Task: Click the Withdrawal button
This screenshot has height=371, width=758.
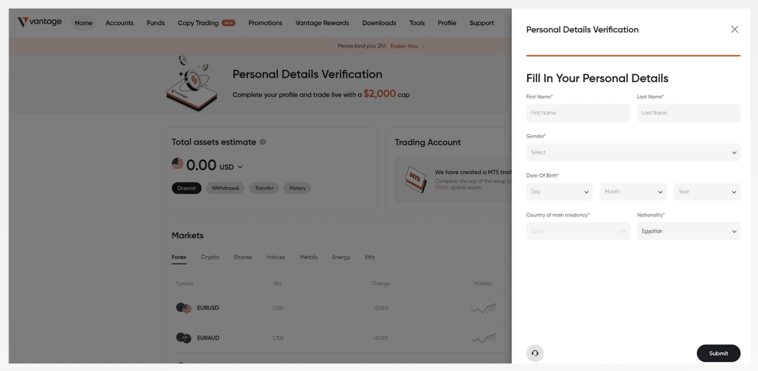Action: pyautogui.click(x=225, y=188)
